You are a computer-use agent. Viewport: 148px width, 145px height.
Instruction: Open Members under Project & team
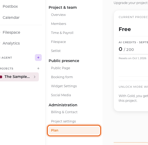(58, 24)
